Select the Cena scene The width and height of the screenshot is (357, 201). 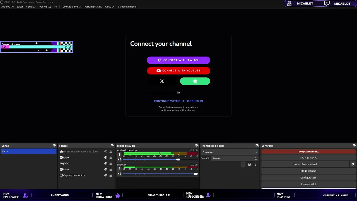28,151
